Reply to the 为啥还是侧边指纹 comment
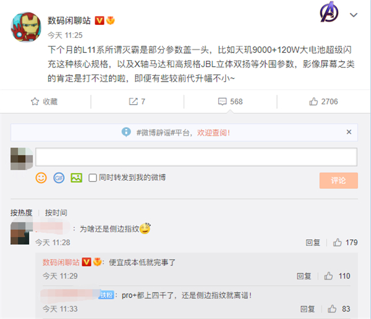Screen dimensions: 371x319 click(313, 242)
